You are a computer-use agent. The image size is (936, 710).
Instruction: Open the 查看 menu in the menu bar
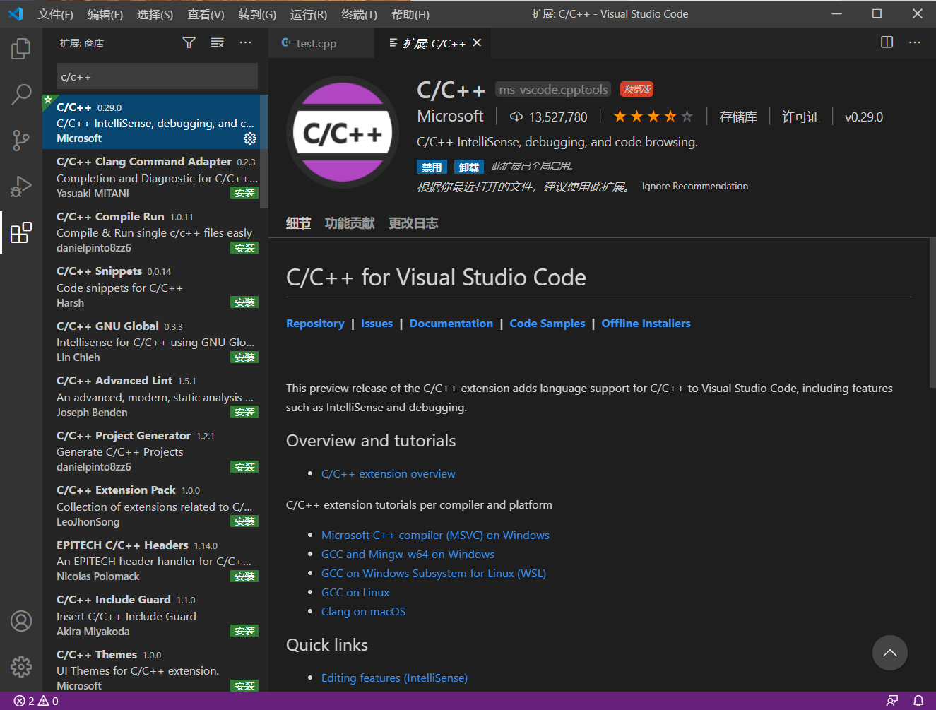point(206,13)
